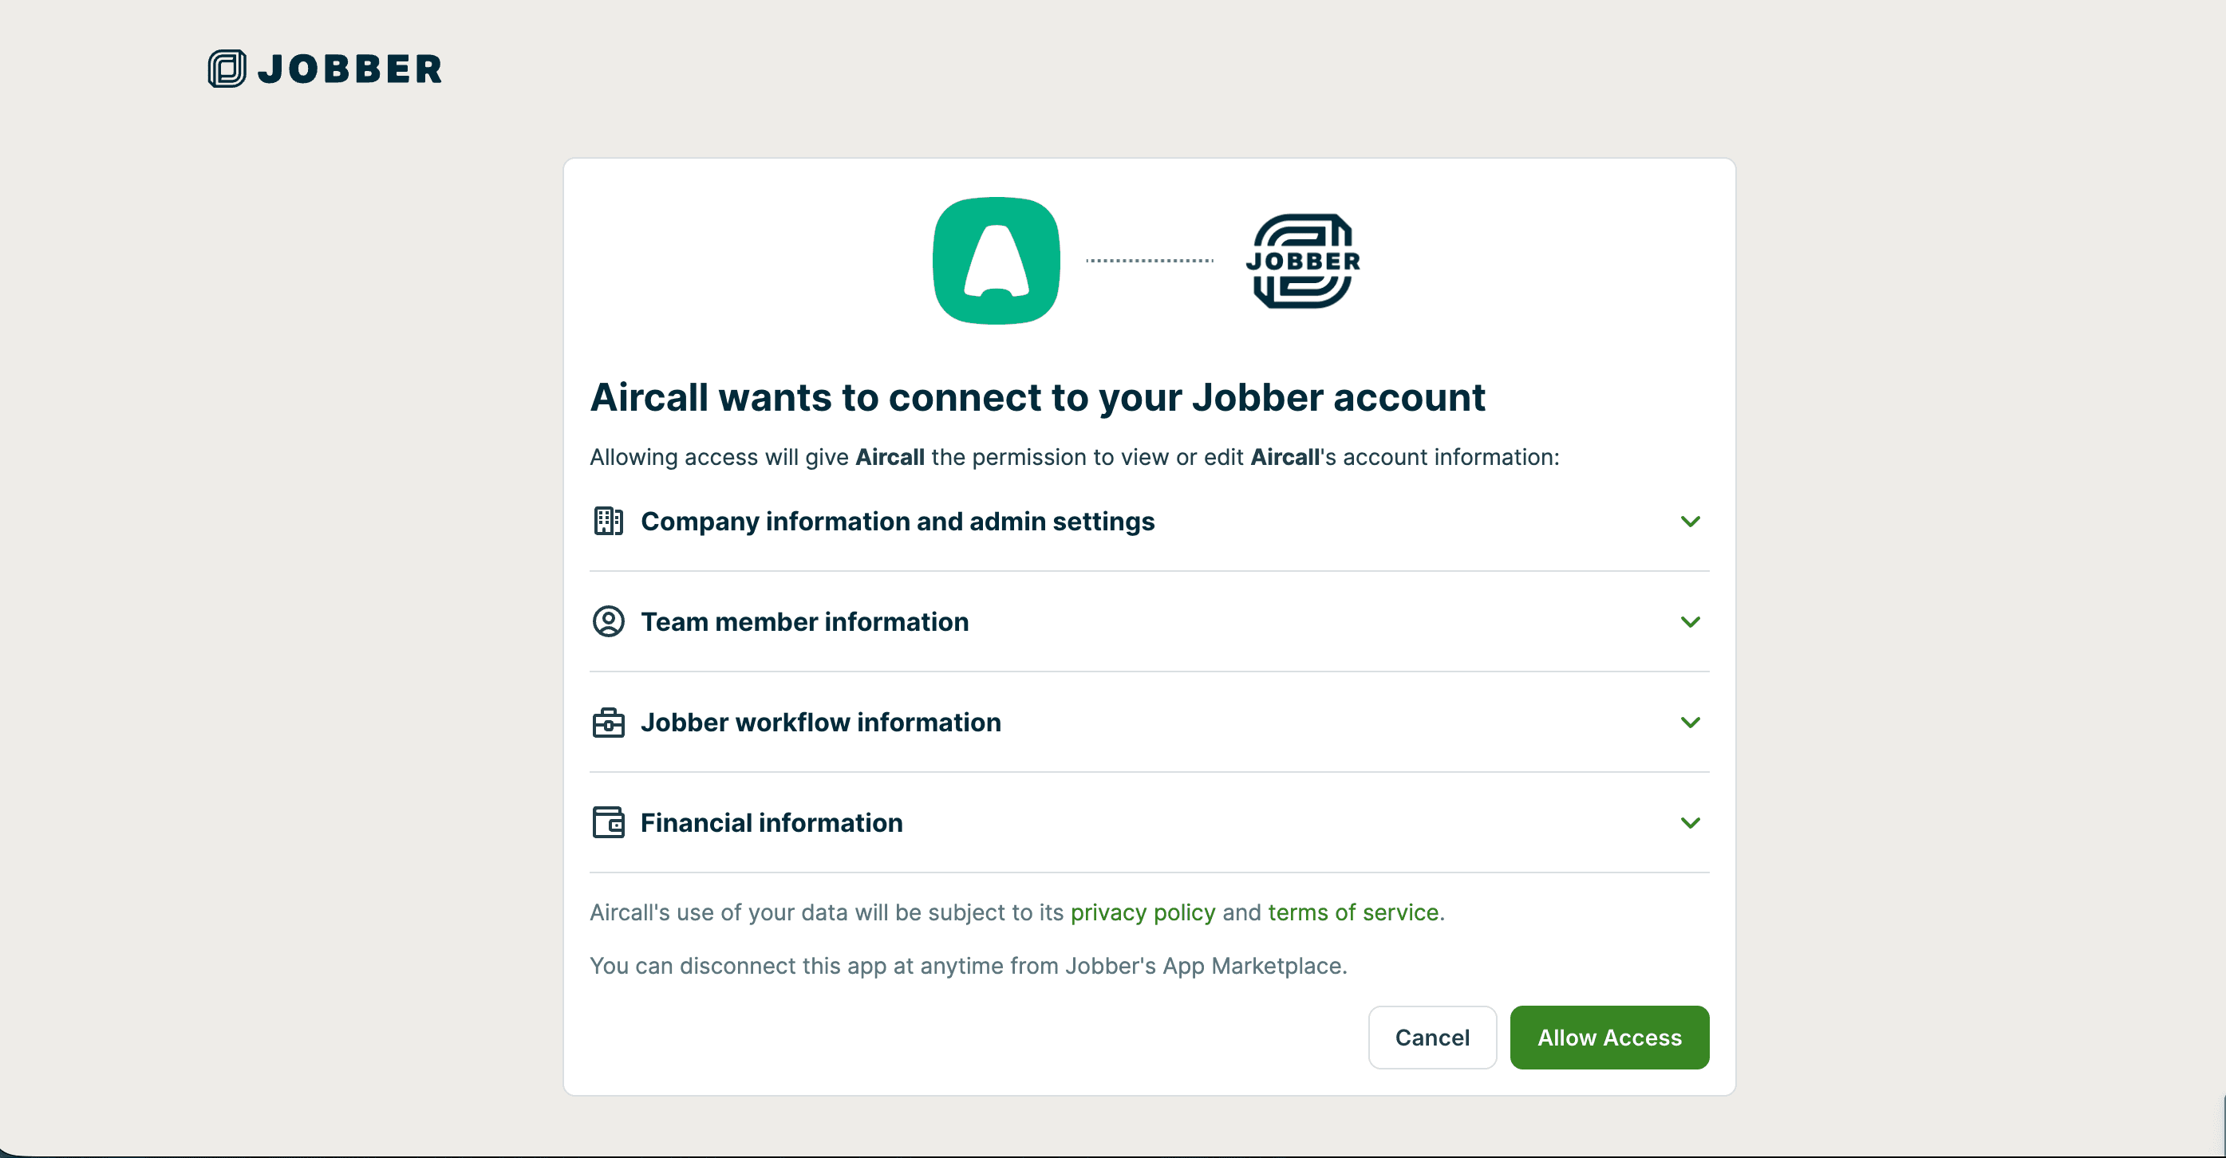This screenshot has width=2226, height=1158.
Task: Click the green Aircall app icon
Action: tap(997, 261)
